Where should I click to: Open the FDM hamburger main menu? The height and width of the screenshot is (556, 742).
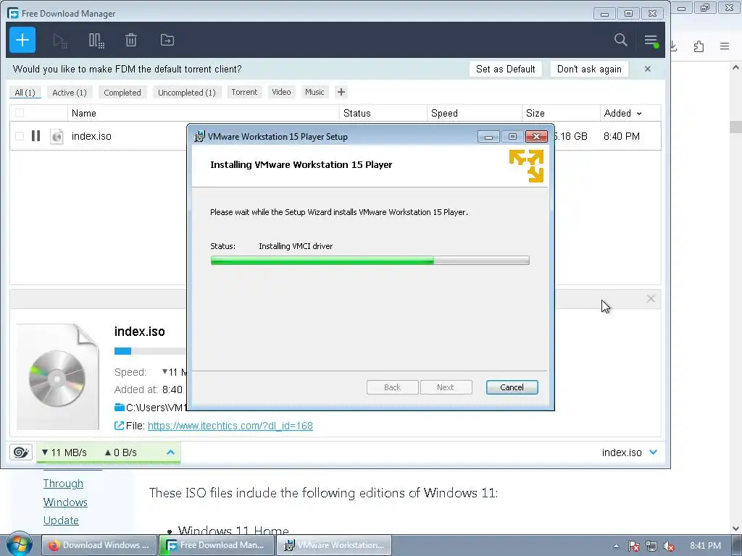tap(651, 41)
